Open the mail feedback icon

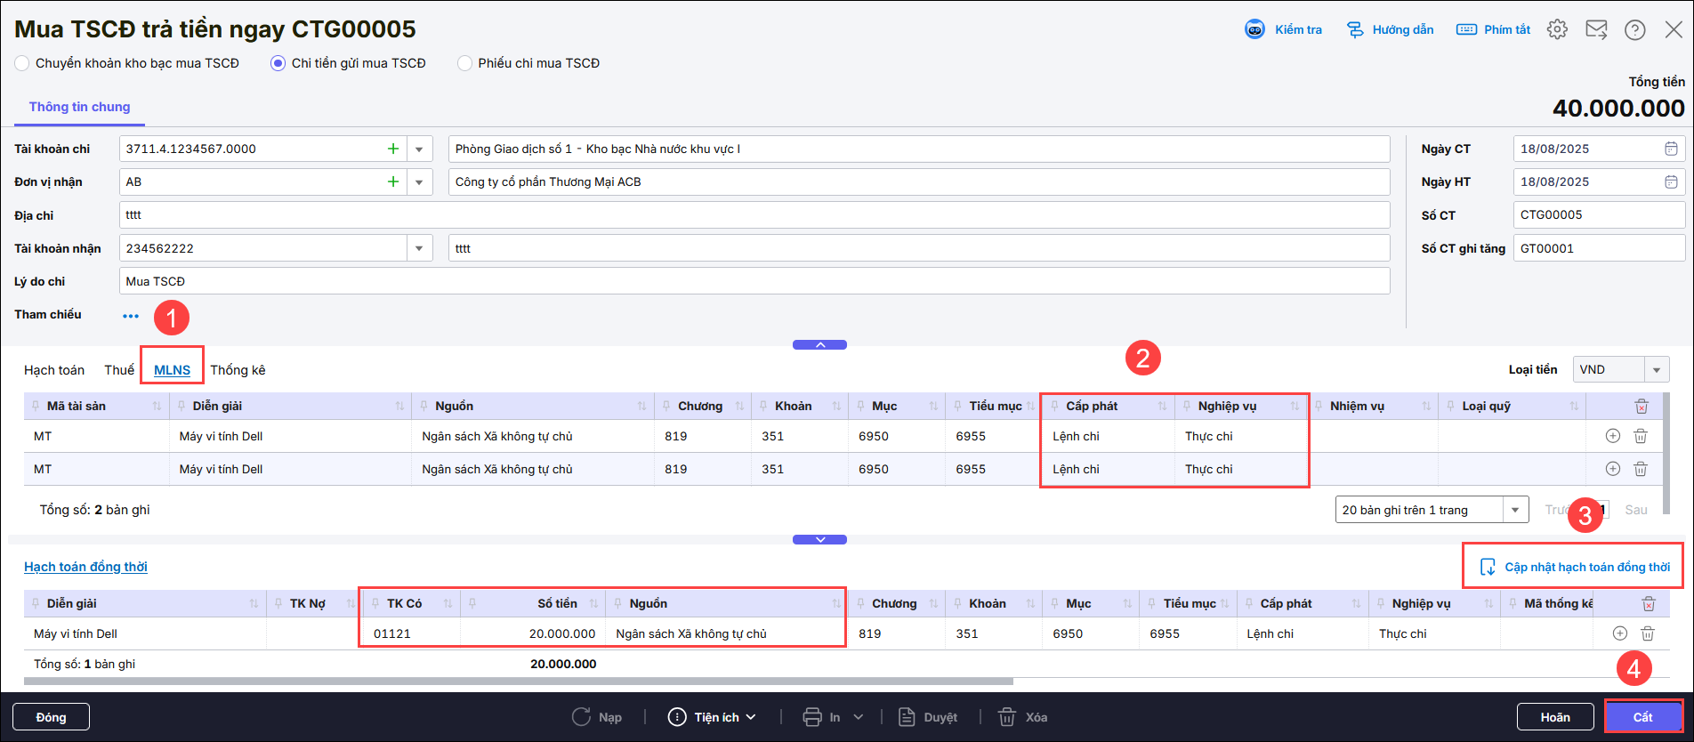tap(1596, 29)
